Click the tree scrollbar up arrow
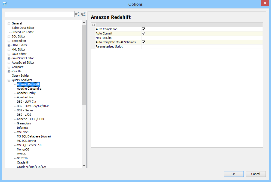271x182 pixels. coord(84,23)
